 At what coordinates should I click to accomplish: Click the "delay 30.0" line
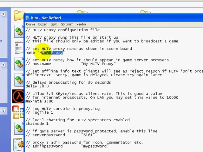point(37,86)
